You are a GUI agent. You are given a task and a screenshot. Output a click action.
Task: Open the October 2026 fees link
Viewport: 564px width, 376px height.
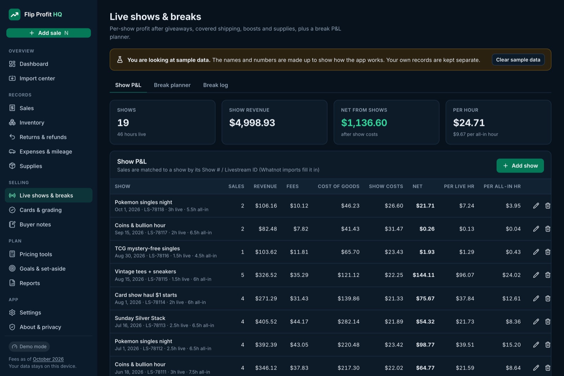pyautogui.click(x=48, y=359)
